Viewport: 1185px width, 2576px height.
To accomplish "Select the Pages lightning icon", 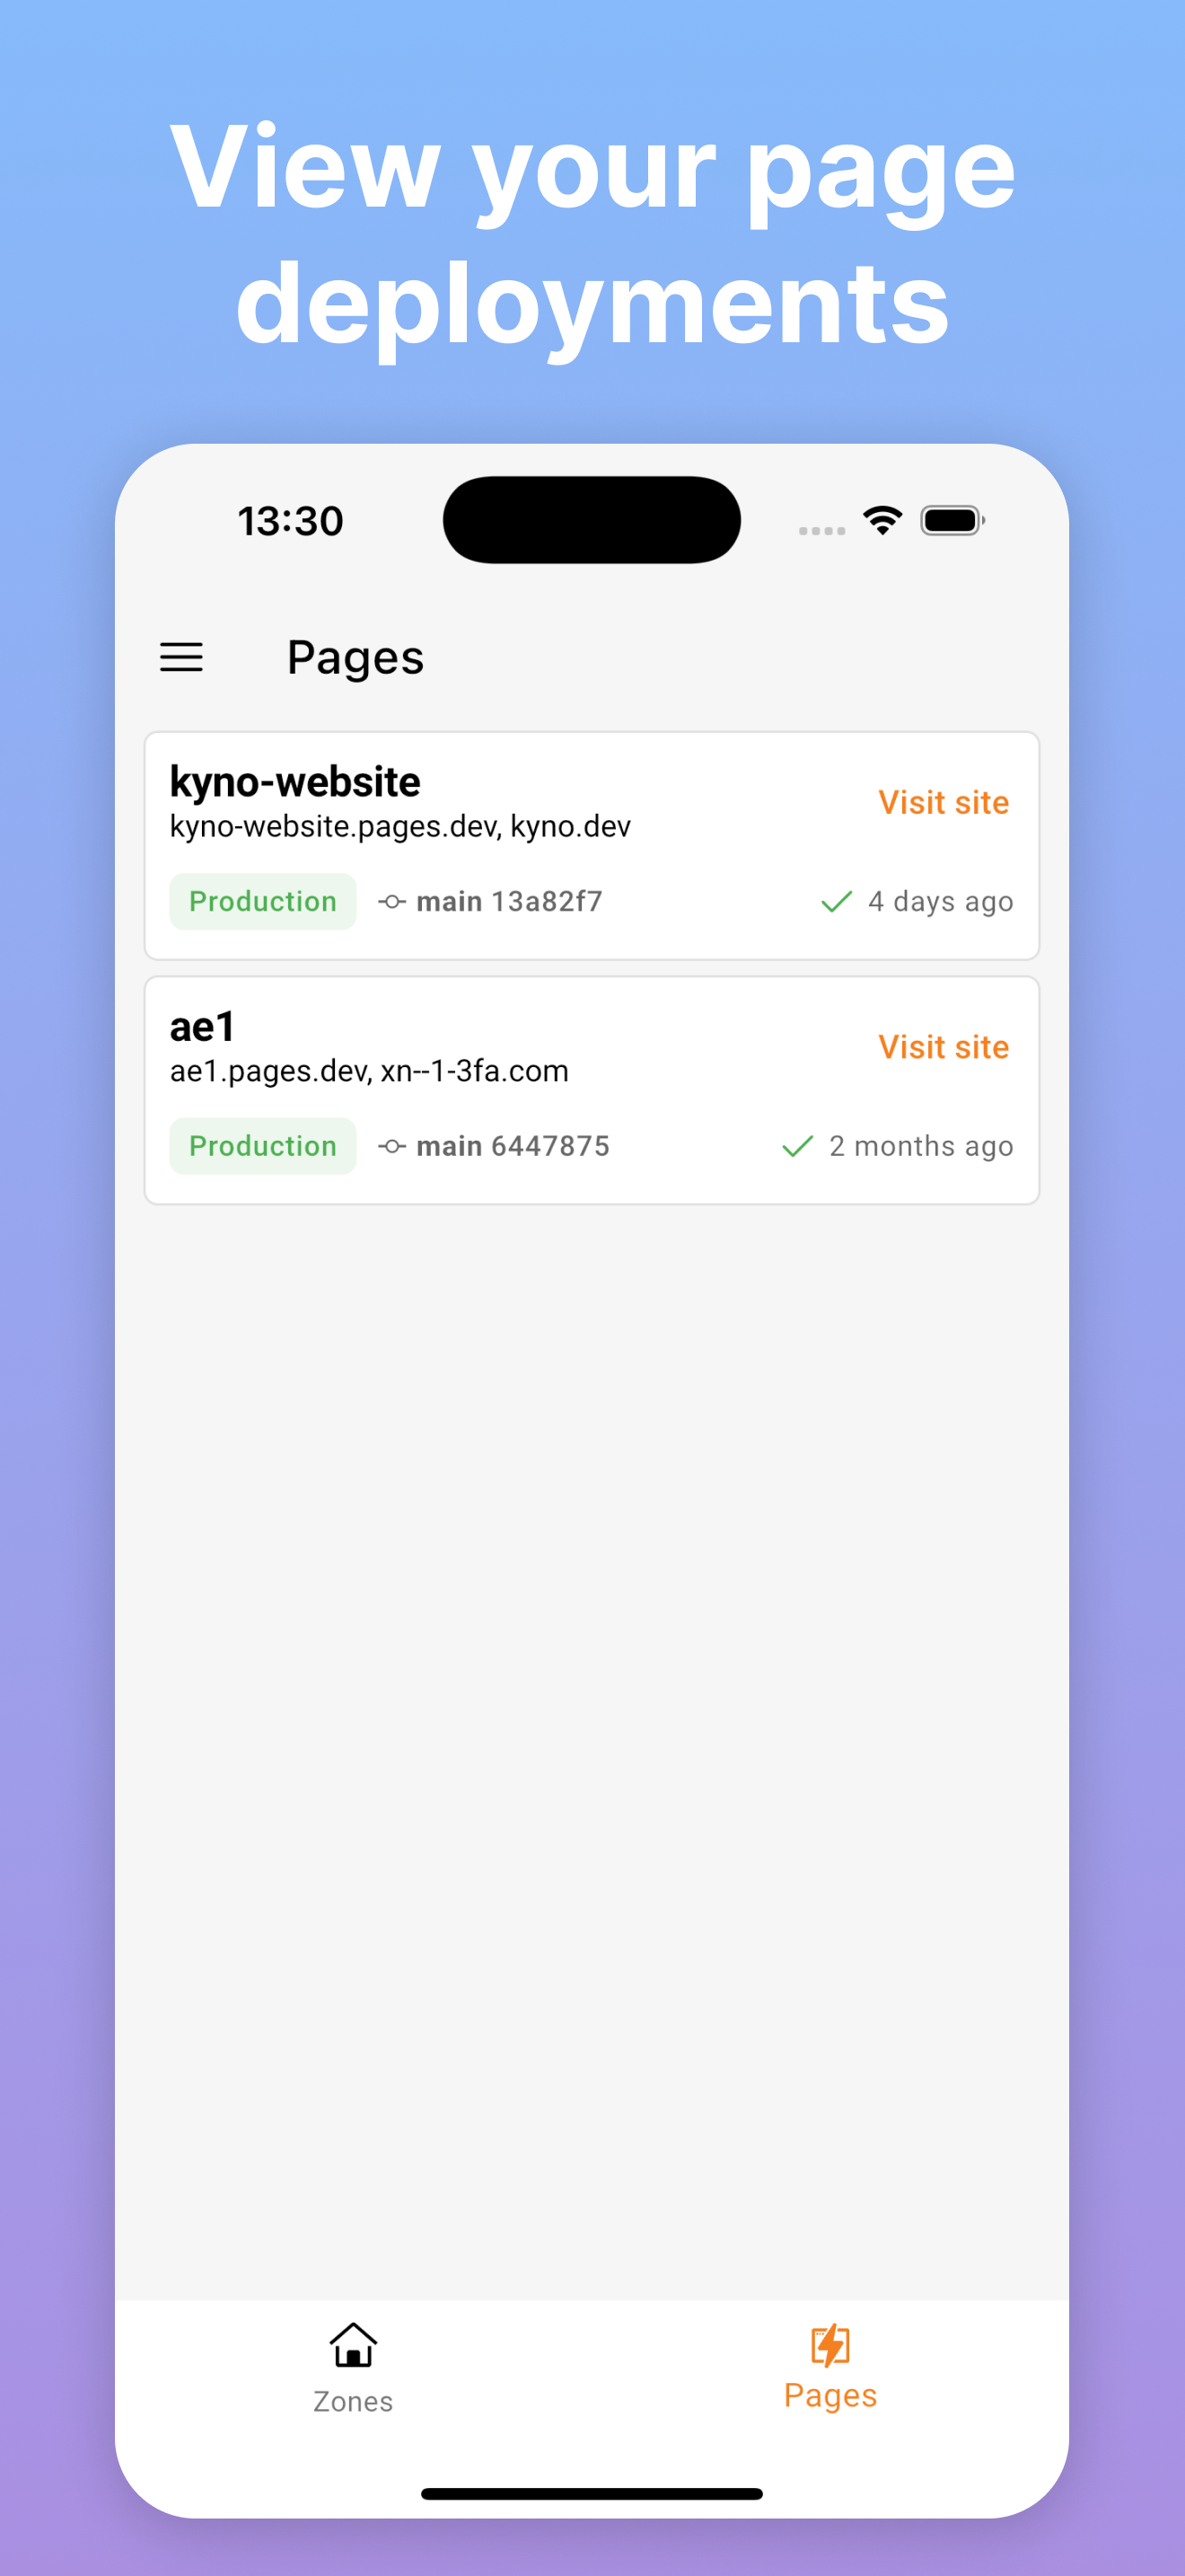I will point(830,2342).
